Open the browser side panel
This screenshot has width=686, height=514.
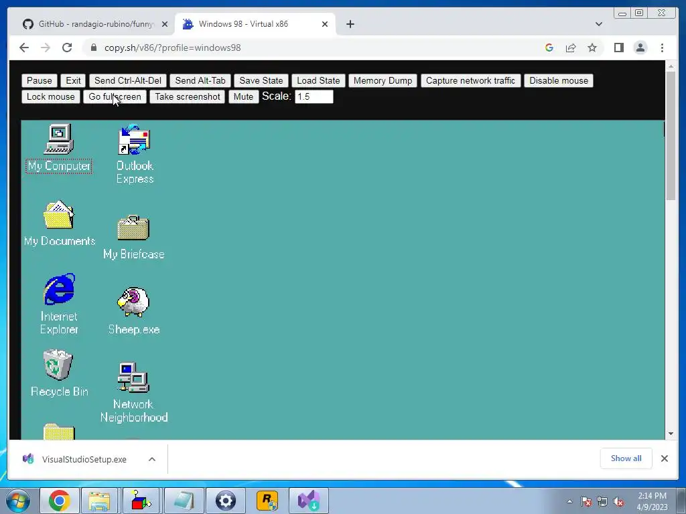click(618, 48)
